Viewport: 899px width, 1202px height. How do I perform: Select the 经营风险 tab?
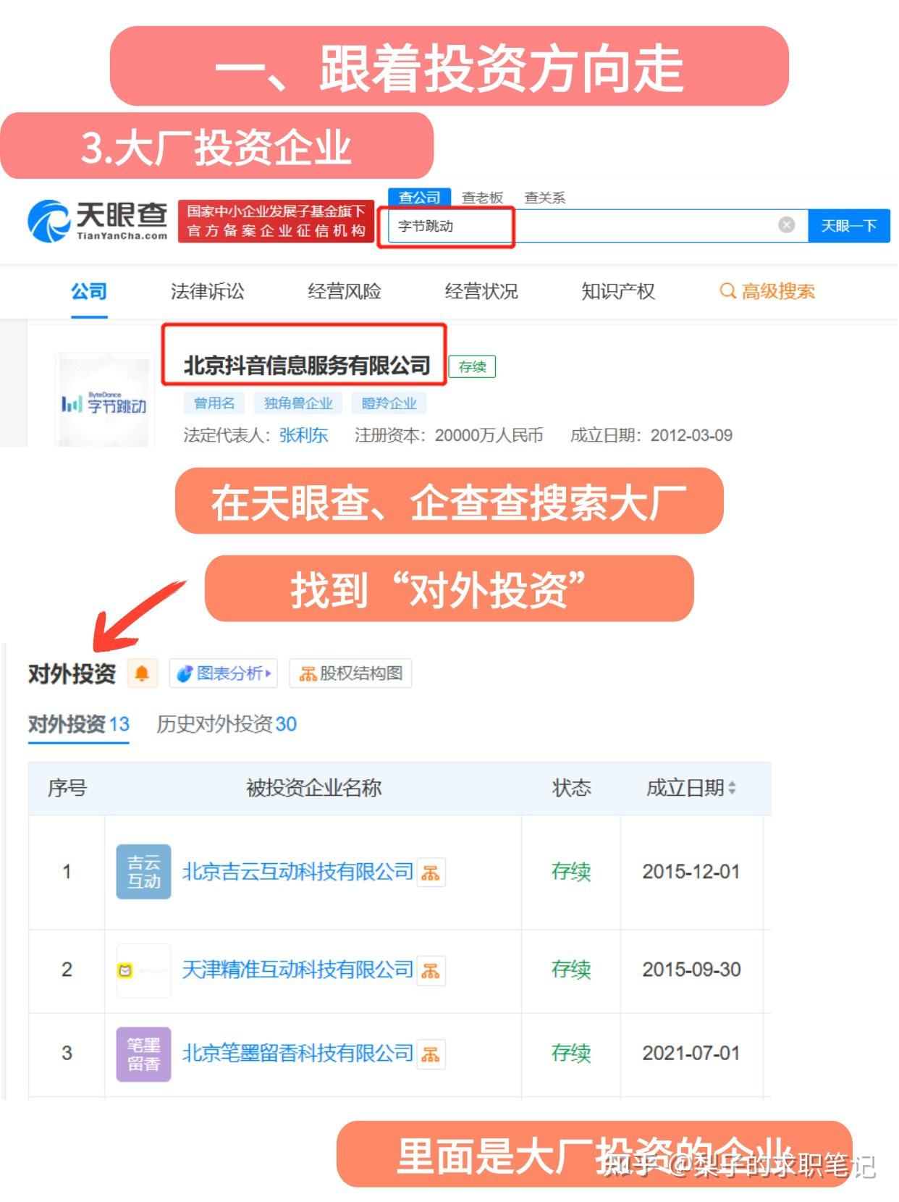coord(345,291)
